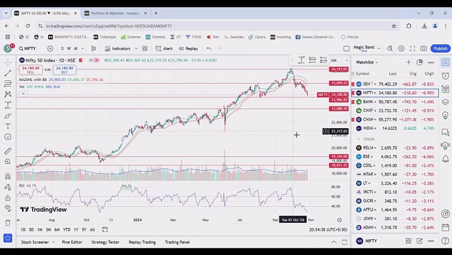Open the Pine Editor tab
The image size is (452, 255).
pyautogui.click(x=72, y=242)
